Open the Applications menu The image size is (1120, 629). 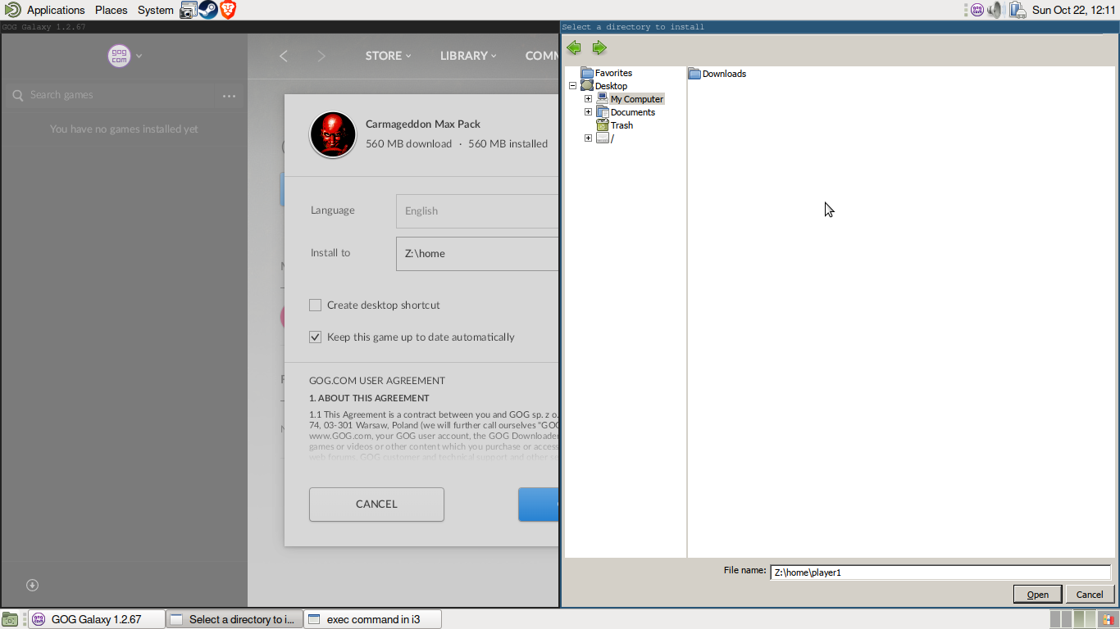click(56, 10)
